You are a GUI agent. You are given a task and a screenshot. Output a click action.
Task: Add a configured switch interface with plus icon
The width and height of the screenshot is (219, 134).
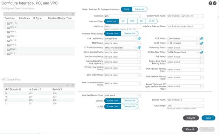[67, 14]
